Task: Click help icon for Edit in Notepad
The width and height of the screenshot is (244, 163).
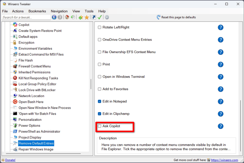Action: pyautogui.click(x=220, y=102)
